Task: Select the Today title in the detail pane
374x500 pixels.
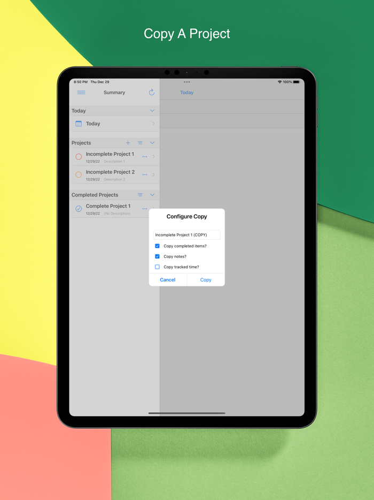Action: pos(187,93)
